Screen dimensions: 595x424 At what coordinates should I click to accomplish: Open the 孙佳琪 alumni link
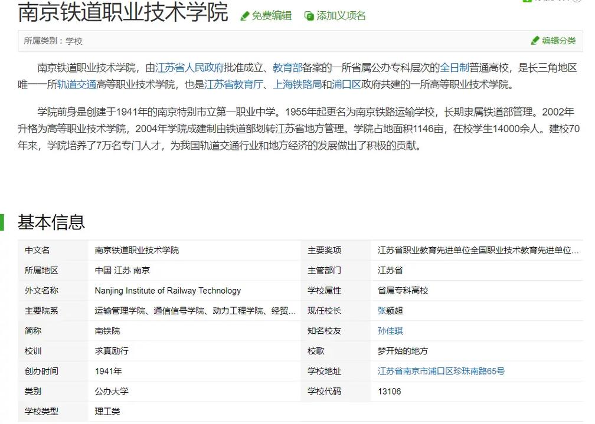click(390, 331)
